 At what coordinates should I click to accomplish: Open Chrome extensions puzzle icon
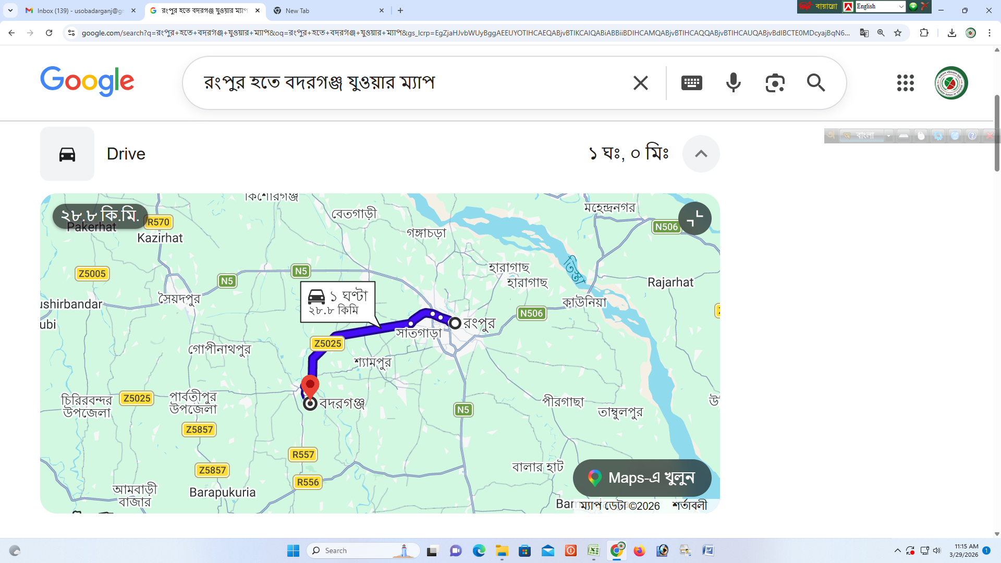click(924, 33)
